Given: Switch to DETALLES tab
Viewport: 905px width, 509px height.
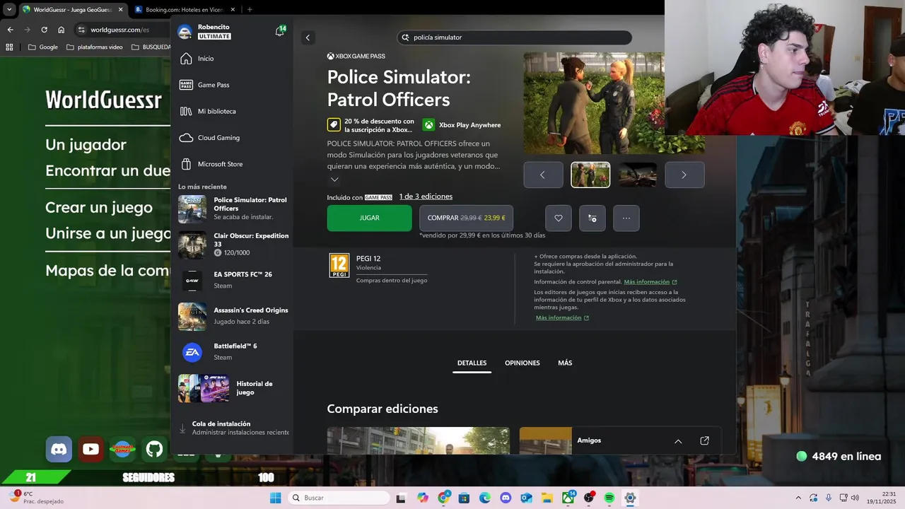Looking at the screenshot, I should tap(472, 363).
